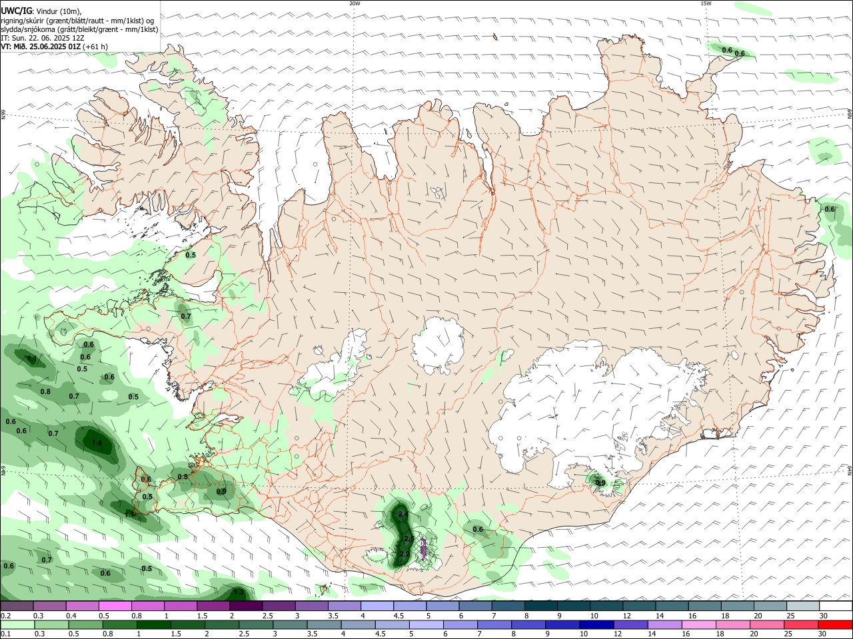Click top legend row swatch between 0.5 and 0.8

[115, 606]
